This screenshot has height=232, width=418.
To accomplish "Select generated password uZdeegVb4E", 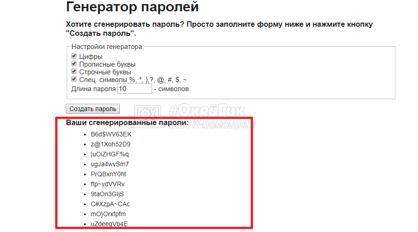I will coord(109,224).
